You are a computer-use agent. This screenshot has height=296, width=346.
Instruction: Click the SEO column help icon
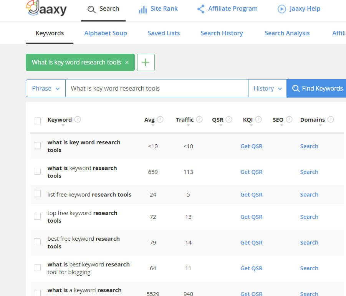[x=289, y=119]
